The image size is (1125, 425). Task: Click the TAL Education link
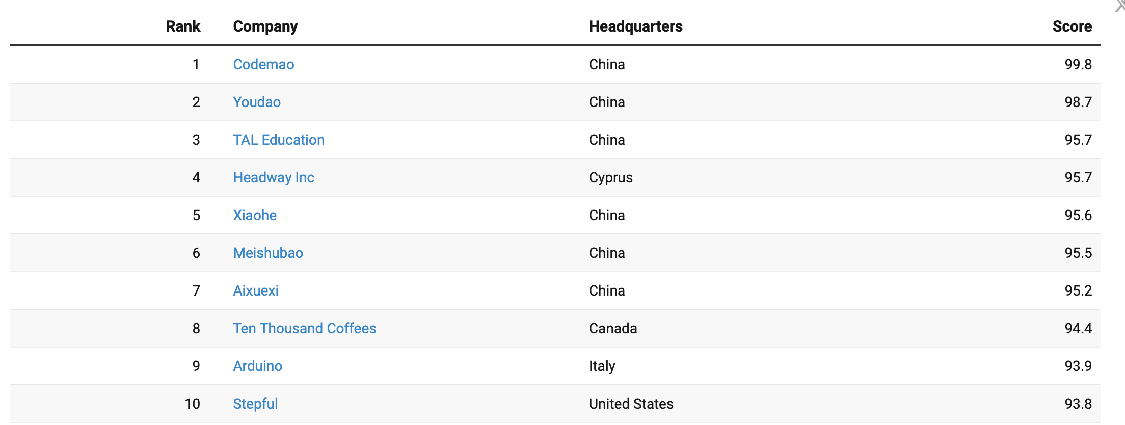(279, 140)
